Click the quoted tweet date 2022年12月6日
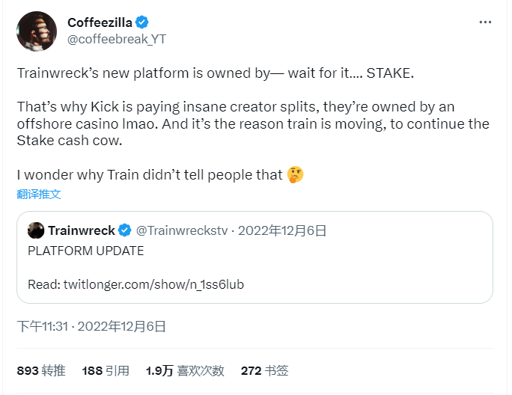Image resolution: width=512 pixels, height=395 pixels. coord(282,230)
